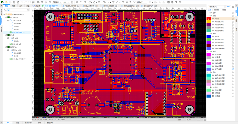Click the shopping cart order icon

coord(176,2)
